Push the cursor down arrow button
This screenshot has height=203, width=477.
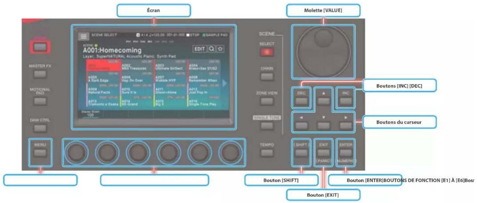[323, 125]
